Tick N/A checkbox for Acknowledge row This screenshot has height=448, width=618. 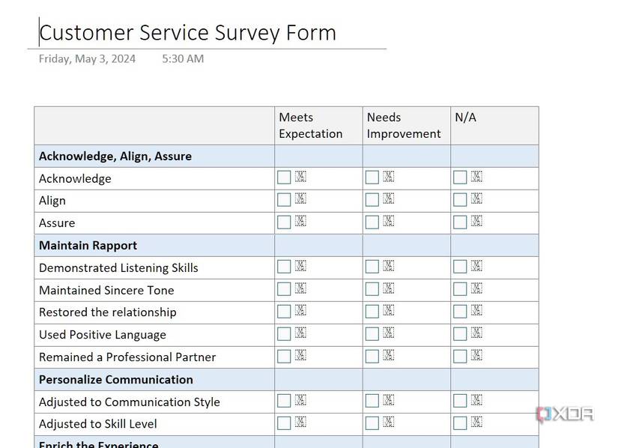460,178
